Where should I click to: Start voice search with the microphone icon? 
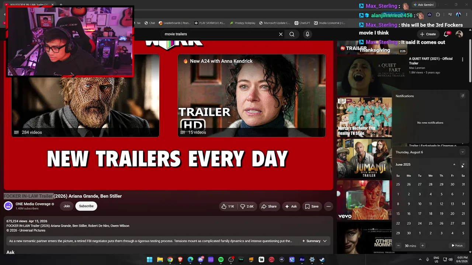coord(308,34)
